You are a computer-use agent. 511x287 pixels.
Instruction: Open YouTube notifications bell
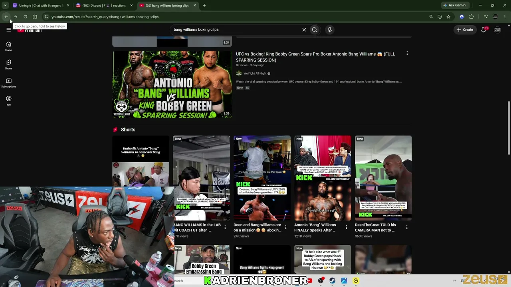[x=484, y=29]
